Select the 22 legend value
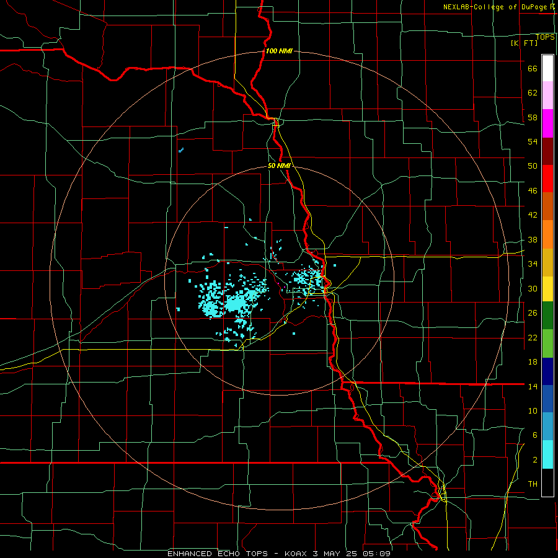 (533, 337)
